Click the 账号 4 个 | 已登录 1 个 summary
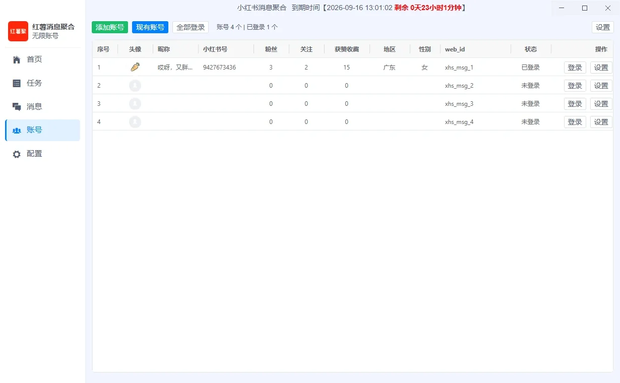This screenshot has height=383, width=620. point(247,27)
